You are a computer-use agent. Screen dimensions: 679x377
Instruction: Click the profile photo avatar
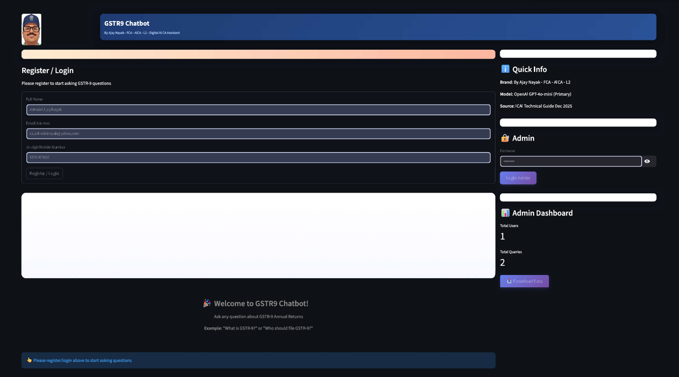click(32, 29)
